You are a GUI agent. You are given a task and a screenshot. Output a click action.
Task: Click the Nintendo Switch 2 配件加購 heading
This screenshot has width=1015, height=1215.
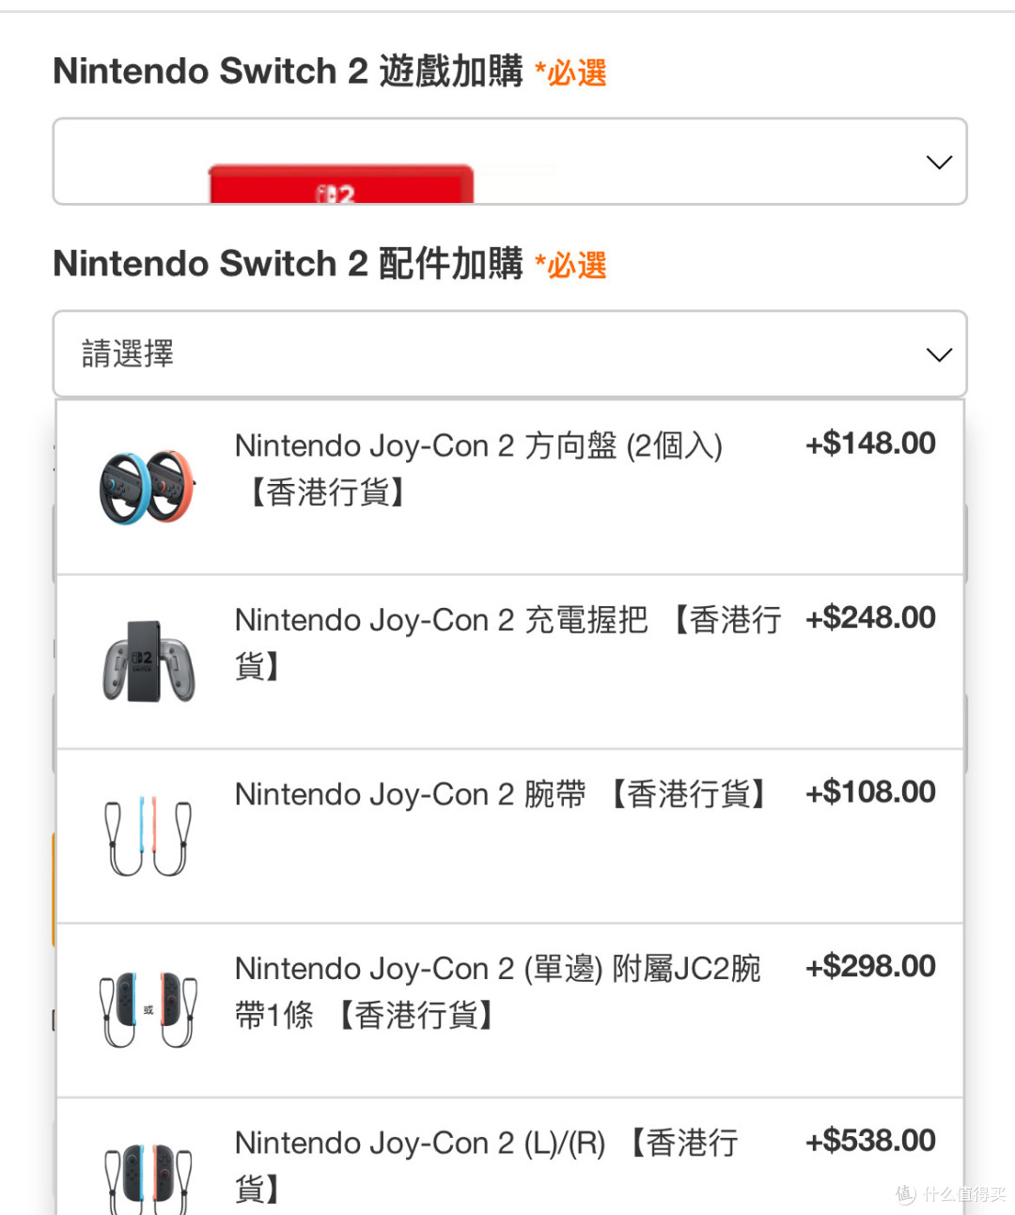[288, 264]
